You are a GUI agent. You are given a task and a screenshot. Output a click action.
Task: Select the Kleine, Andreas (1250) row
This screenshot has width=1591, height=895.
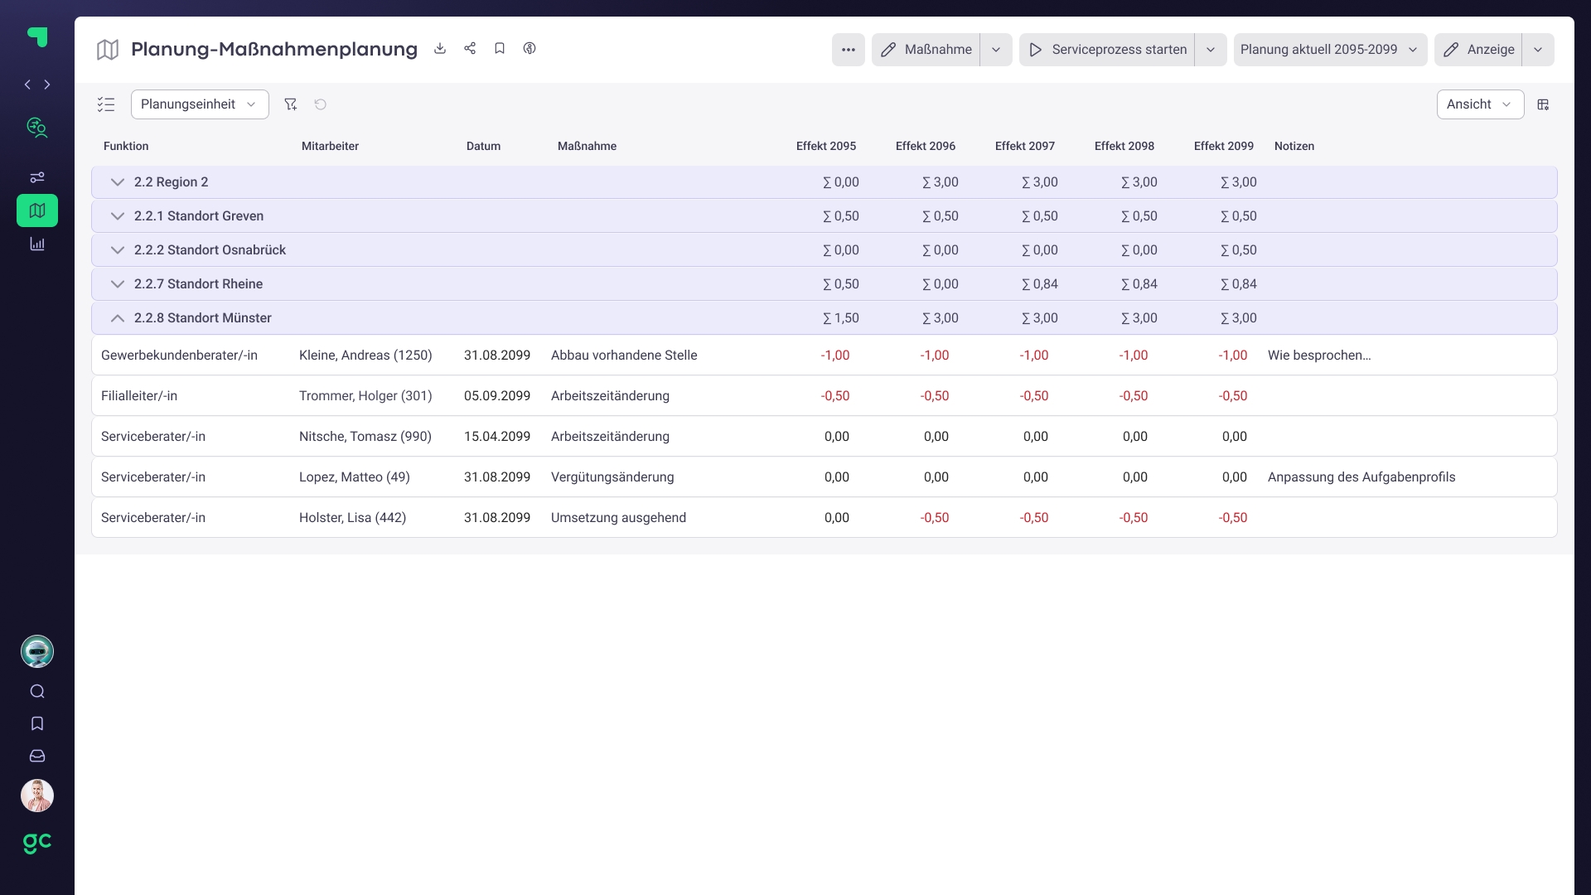pos(365,356)
